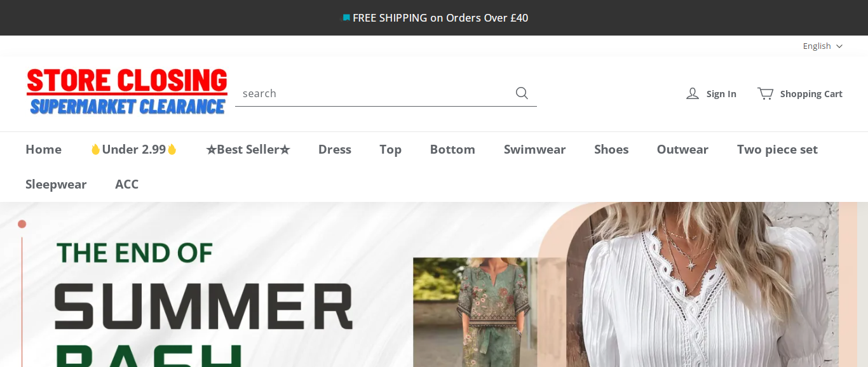This screenshot has height=367, width=868.
Task: Go to the Dress category
Action: pyautogui.click(x=335, y=149)
